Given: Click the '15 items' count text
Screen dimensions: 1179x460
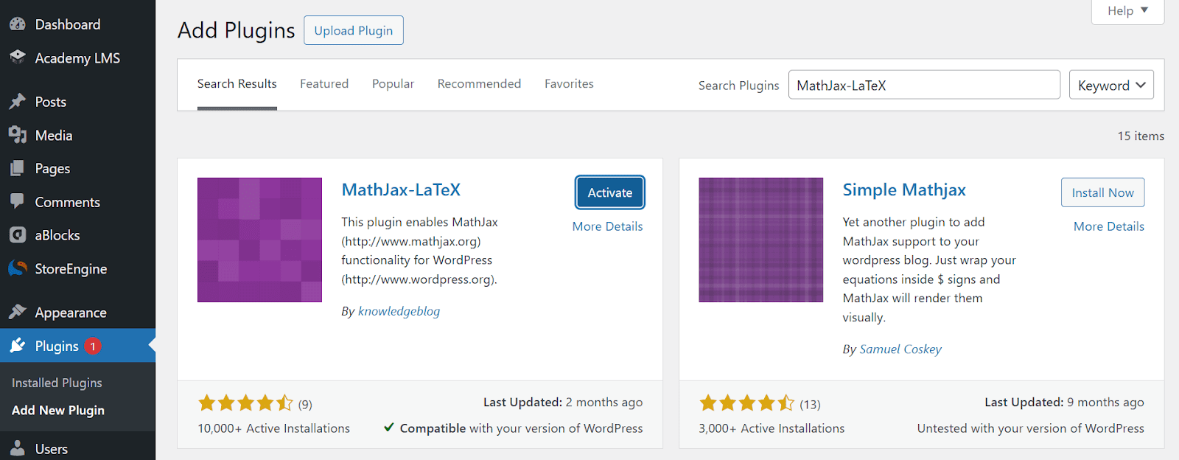Looking at the screenshot, I should [1141, 136].
